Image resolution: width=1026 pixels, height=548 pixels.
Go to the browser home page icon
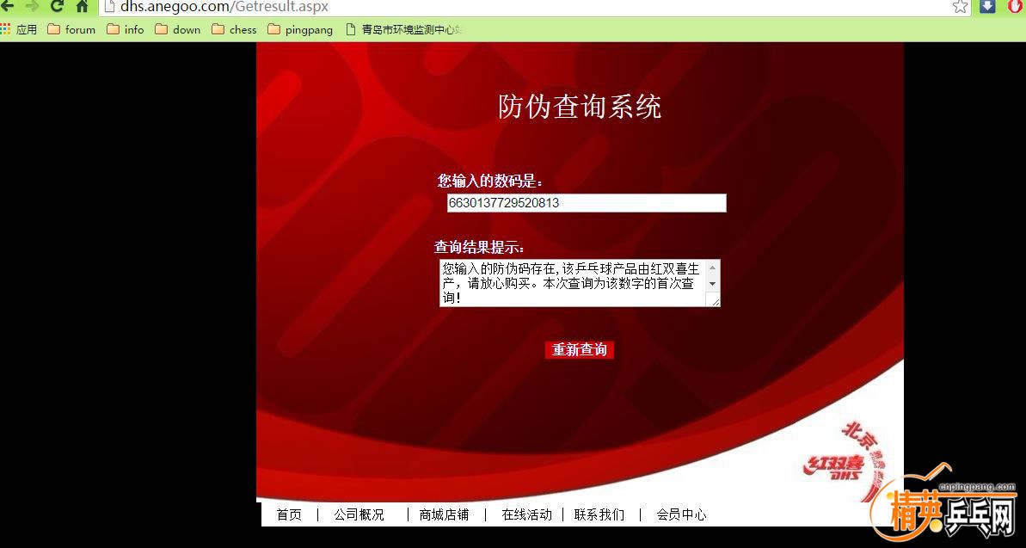point(82,6)
